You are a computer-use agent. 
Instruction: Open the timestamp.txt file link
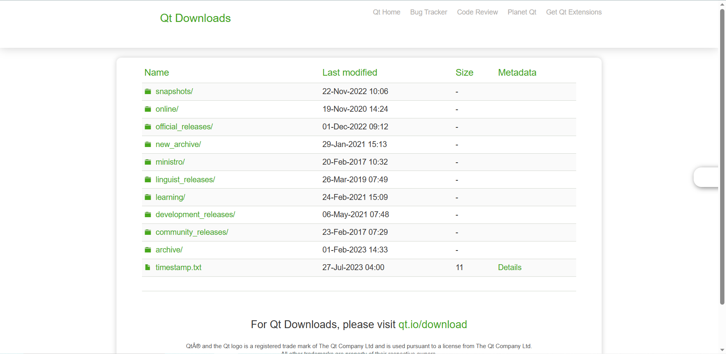(x=178, y=267)
